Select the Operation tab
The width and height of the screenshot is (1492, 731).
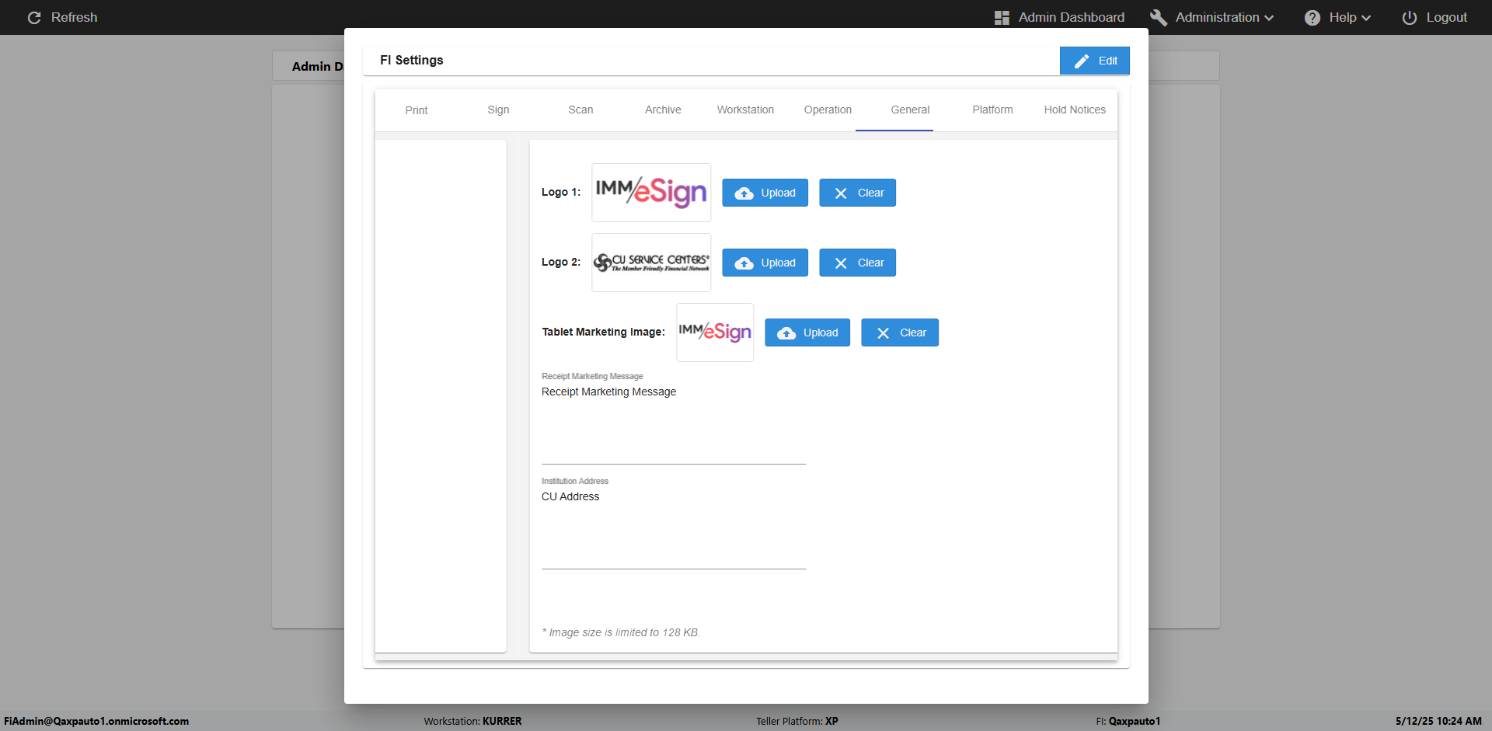[x=828, y=110]
